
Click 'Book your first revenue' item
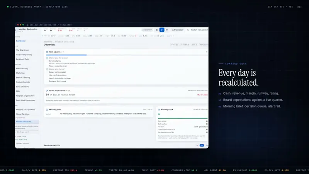click(x=57, y=81)
